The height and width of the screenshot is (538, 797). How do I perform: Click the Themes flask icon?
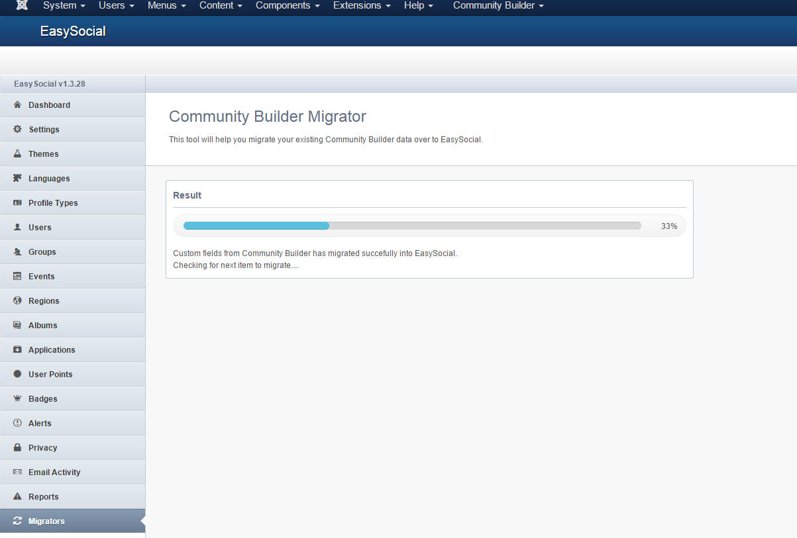point(18,154)
